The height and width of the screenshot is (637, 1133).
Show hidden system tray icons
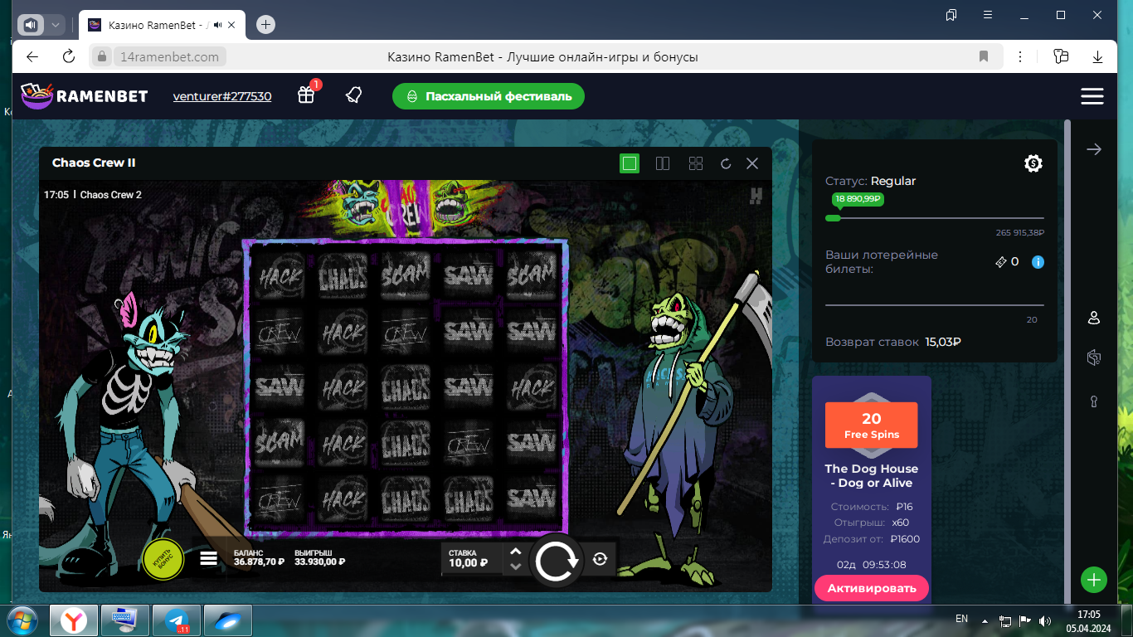coord(985,620)
